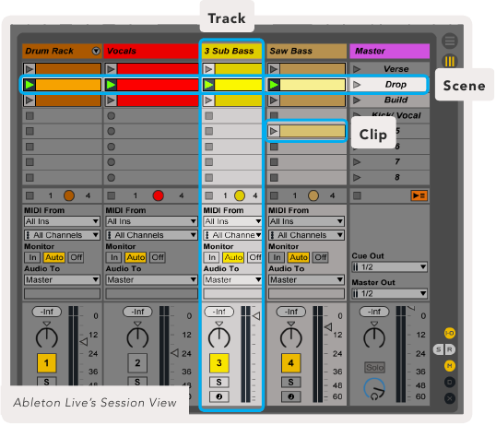Toggle track activator 1 on Drum Rack

[x=46, y=363]
